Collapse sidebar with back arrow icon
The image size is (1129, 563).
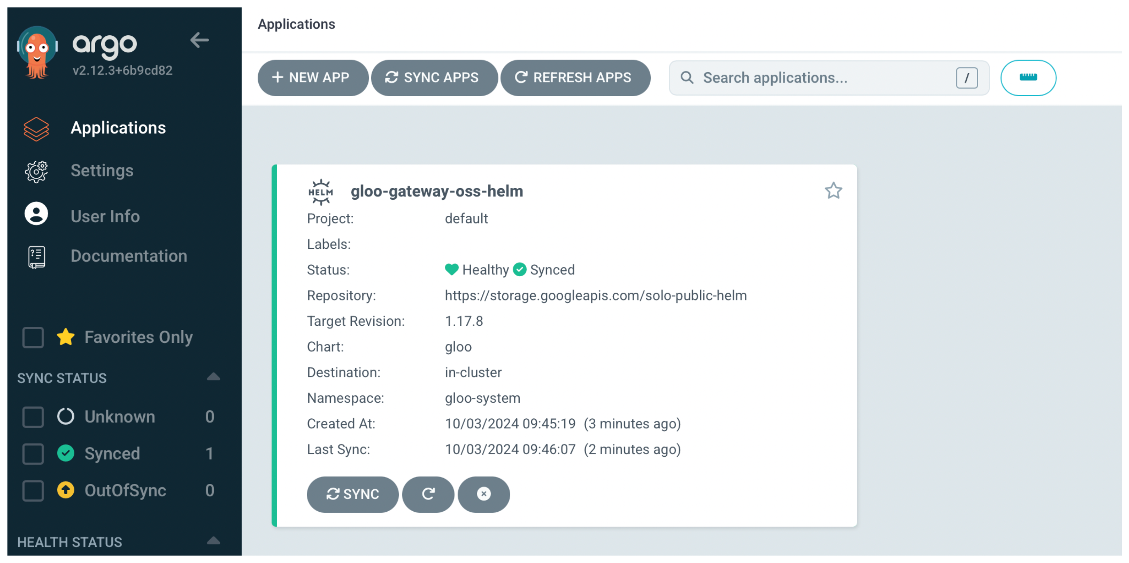point(200,40)
